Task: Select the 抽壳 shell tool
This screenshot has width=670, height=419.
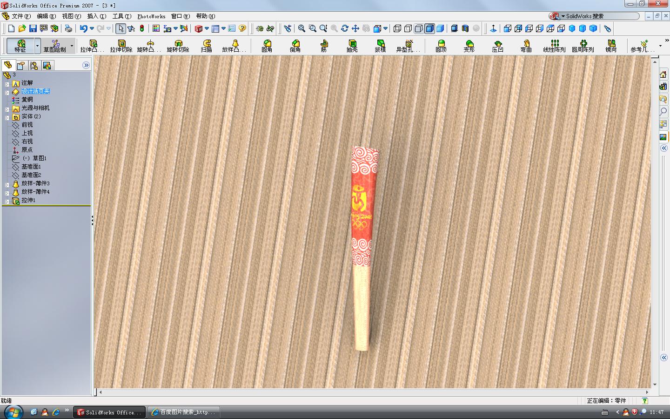Action: pos(352,46)
